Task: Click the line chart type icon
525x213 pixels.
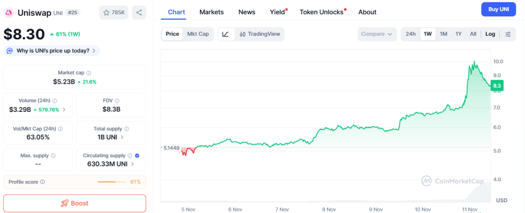Action: click(226, 34)
